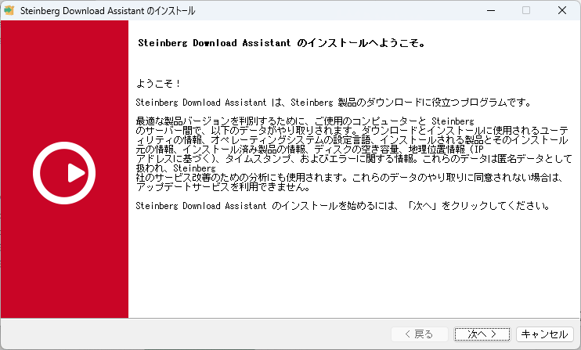Click the white play logo on red panel
581x350 pixels.
[64, 173]
